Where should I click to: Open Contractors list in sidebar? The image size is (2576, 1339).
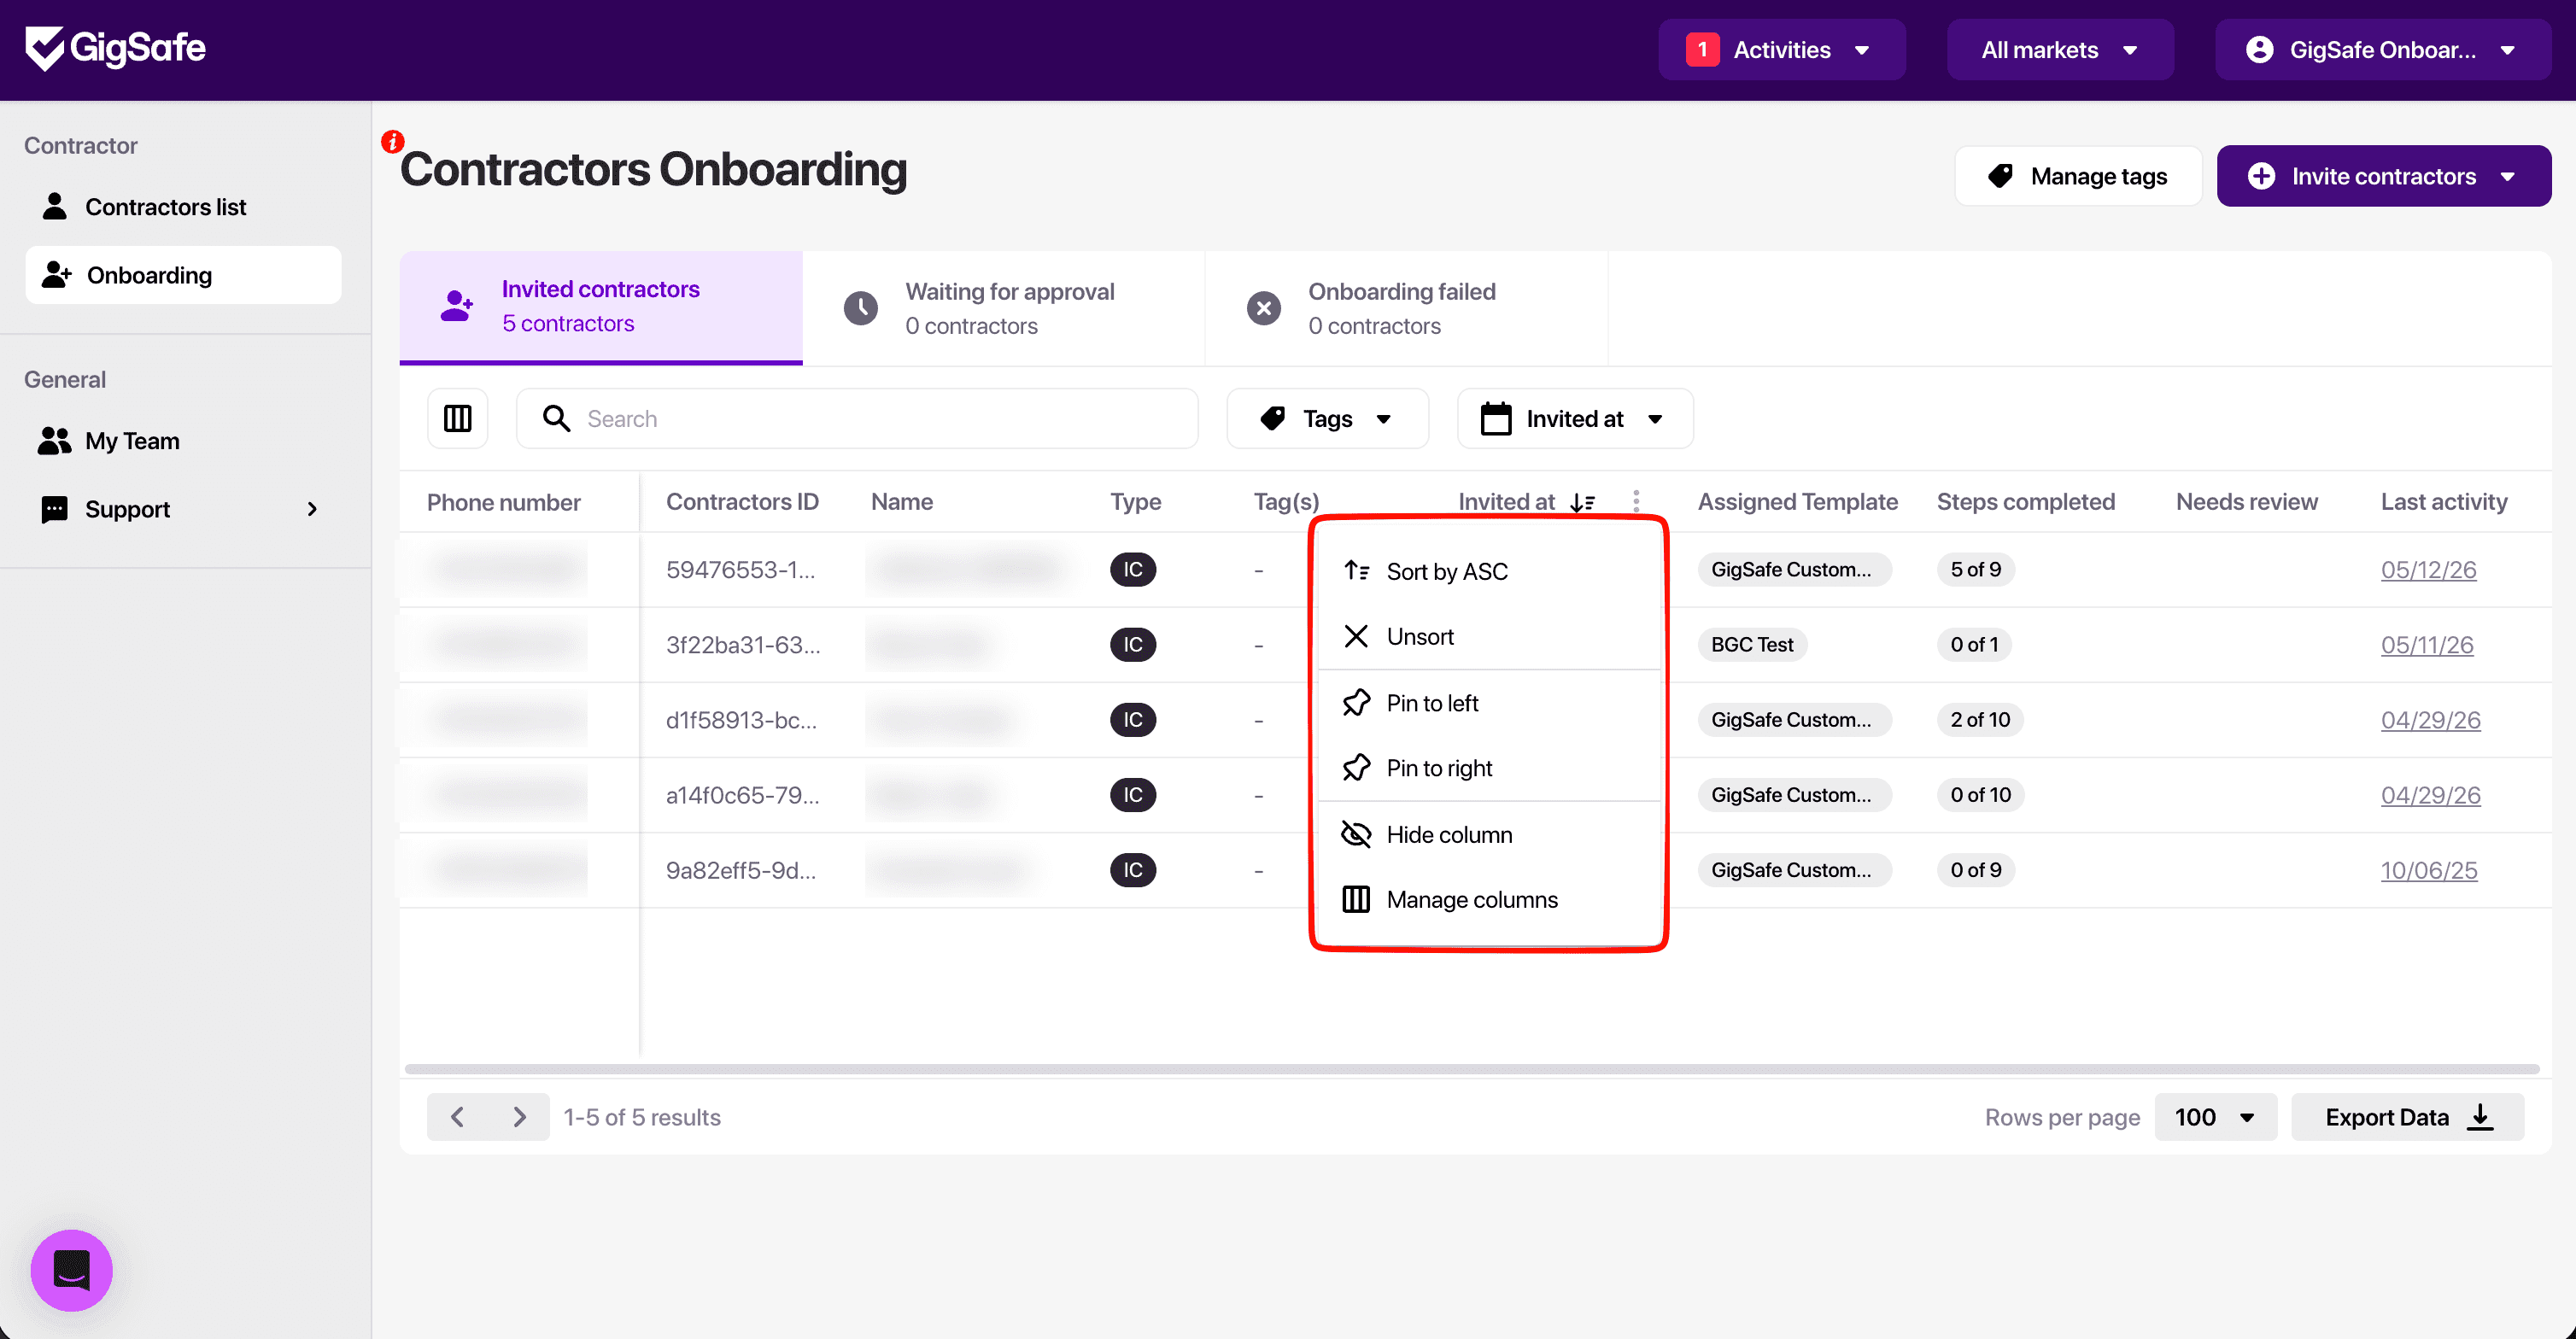(x=183, y=207)
